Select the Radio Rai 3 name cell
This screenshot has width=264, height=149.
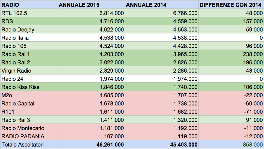pos(29,120)
